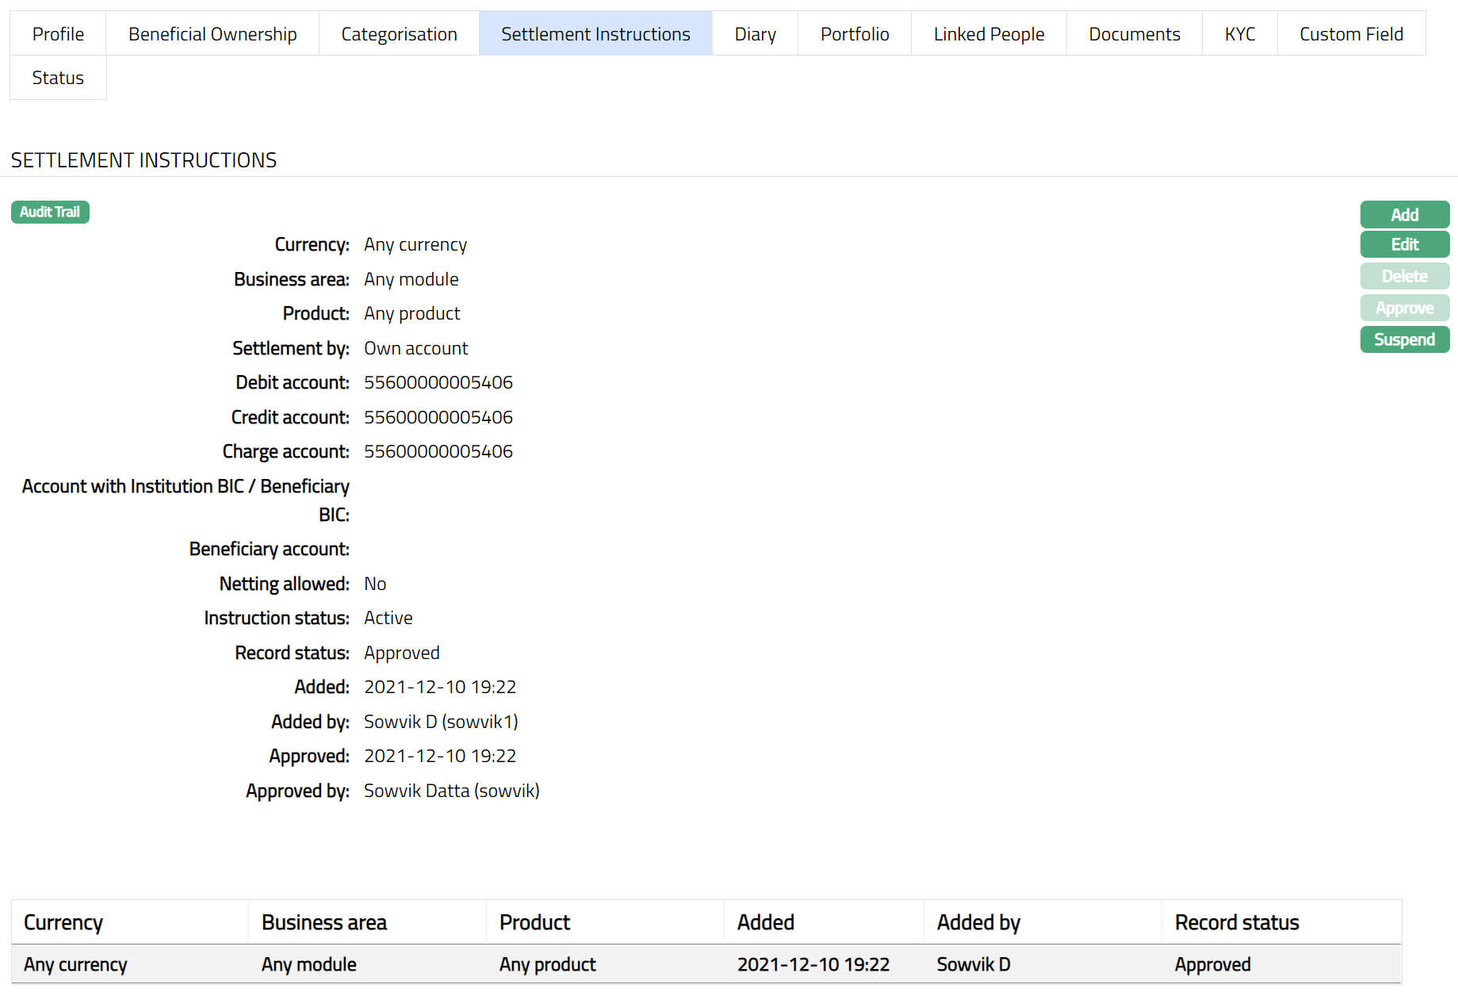This screenshot has height=1000, width=1458.
Task: Suspend the settlement instruction
Action: [x=1404, y=339]
